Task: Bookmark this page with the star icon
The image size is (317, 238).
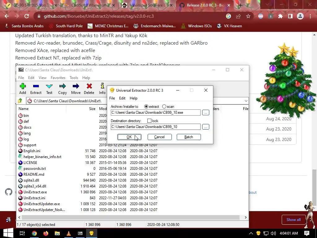Action: pos(248,16)
